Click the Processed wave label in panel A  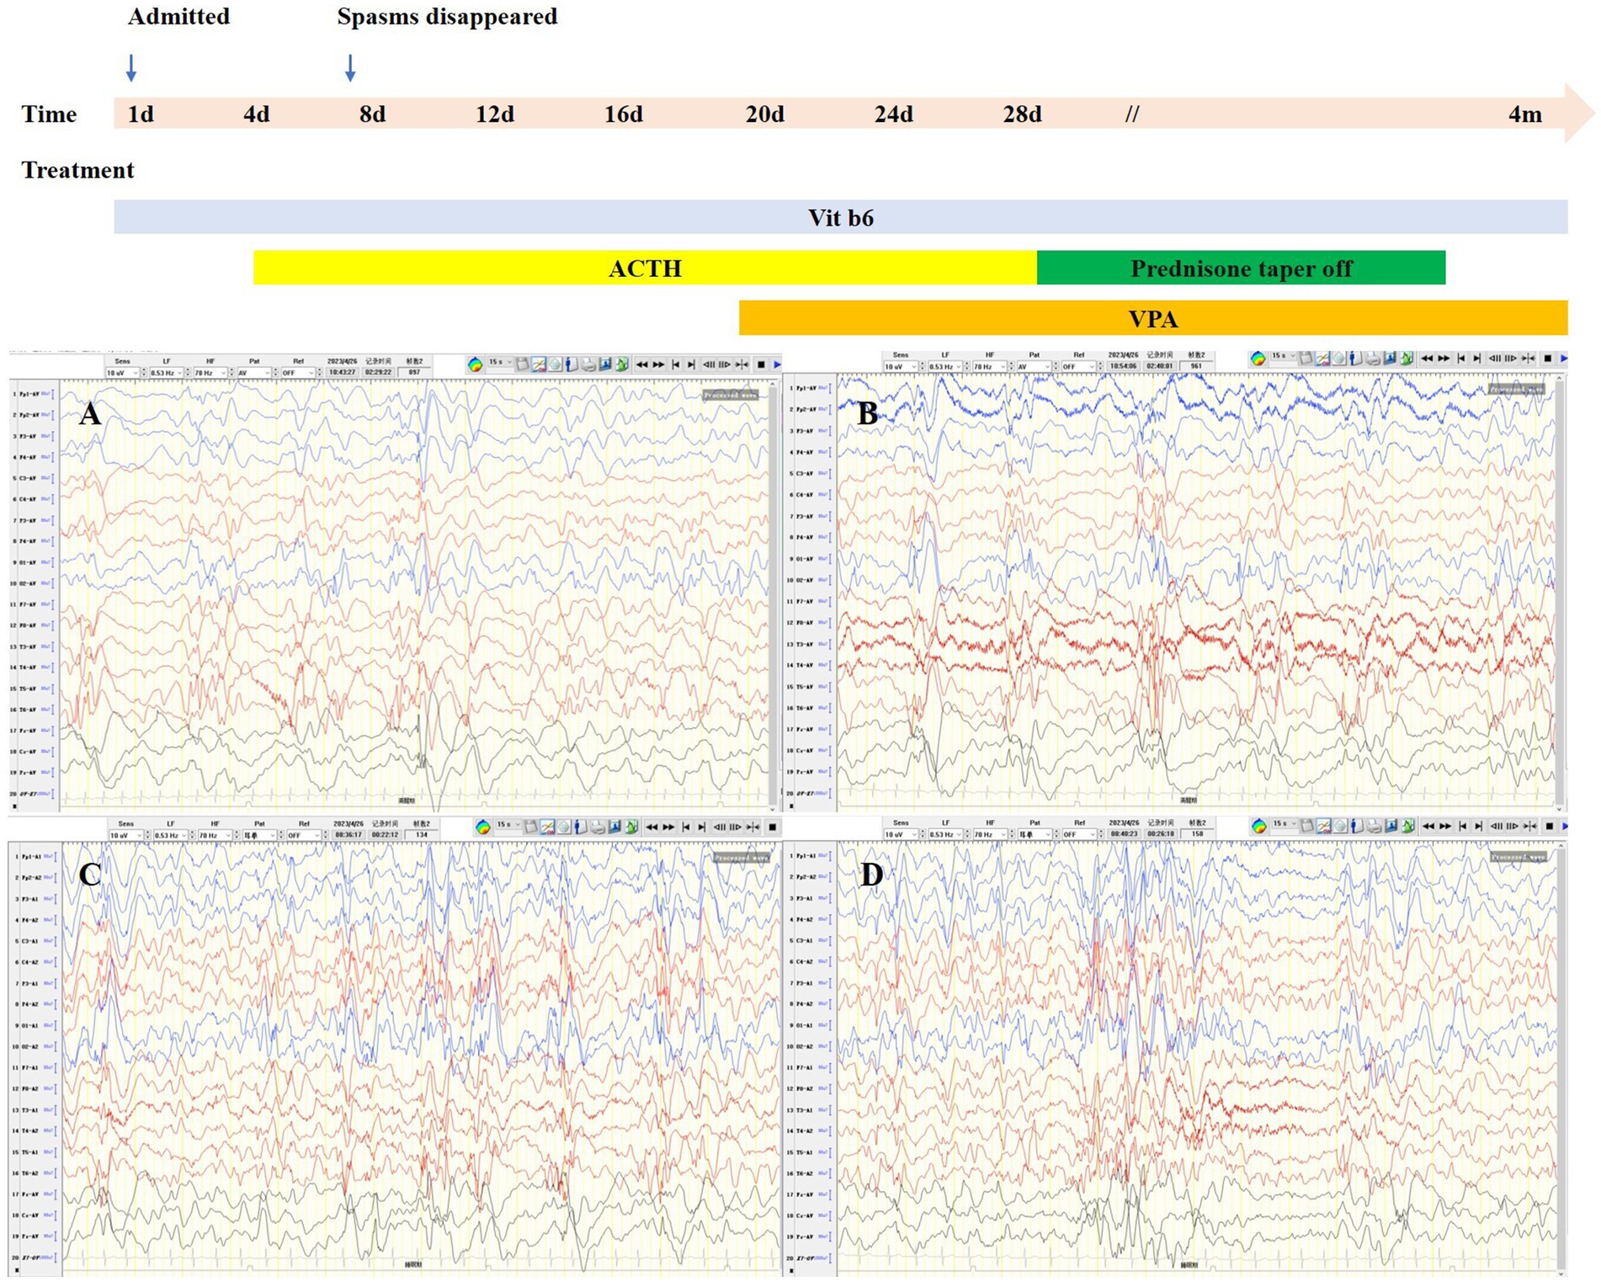pos(731,395)
